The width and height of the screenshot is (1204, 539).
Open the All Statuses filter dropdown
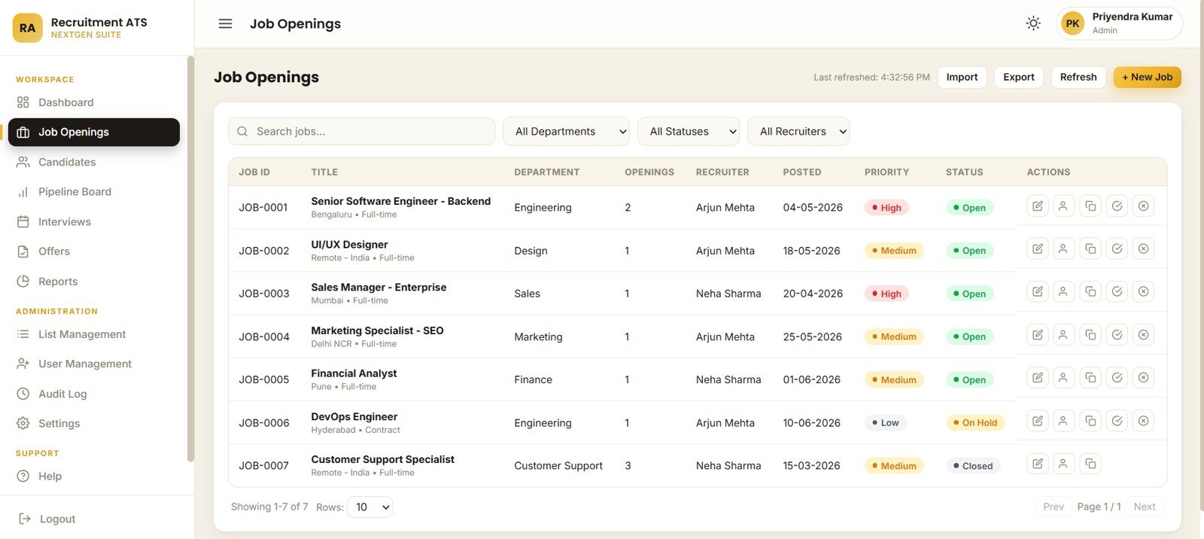click(689, 131)
